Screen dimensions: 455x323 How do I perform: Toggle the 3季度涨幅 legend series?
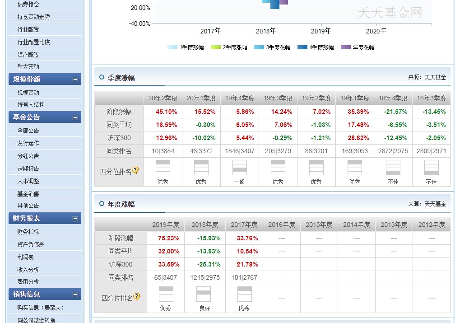pos(272,47)
